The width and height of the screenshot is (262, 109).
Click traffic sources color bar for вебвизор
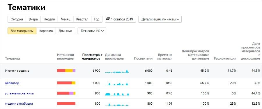click(x=66, y=83)
